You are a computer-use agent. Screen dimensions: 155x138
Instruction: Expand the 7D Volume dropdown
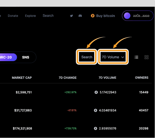[113, 57]
